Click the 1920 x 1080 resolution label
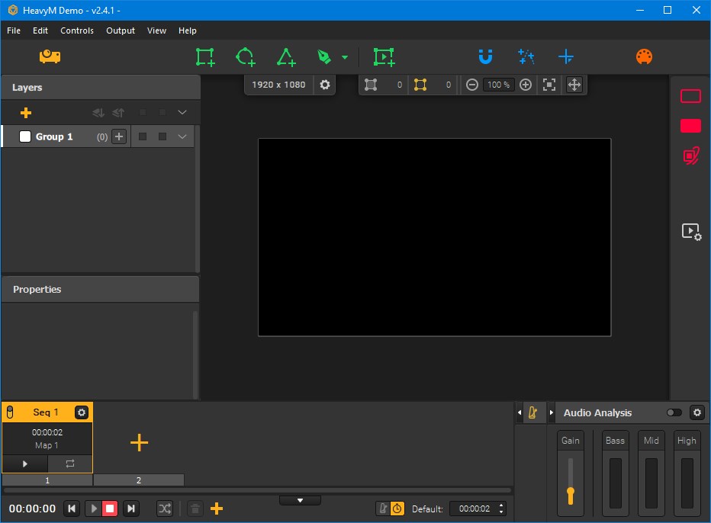The height and width of the screenshot is (523, 711). 278,85
